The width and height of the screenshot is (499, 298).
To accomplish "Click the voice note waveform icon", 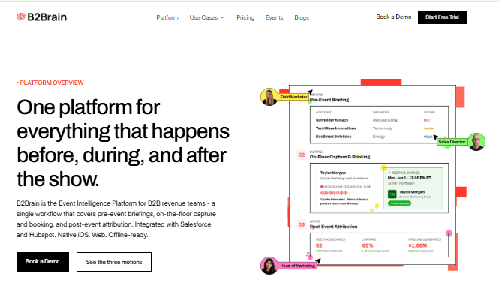I will click(334, 193).
